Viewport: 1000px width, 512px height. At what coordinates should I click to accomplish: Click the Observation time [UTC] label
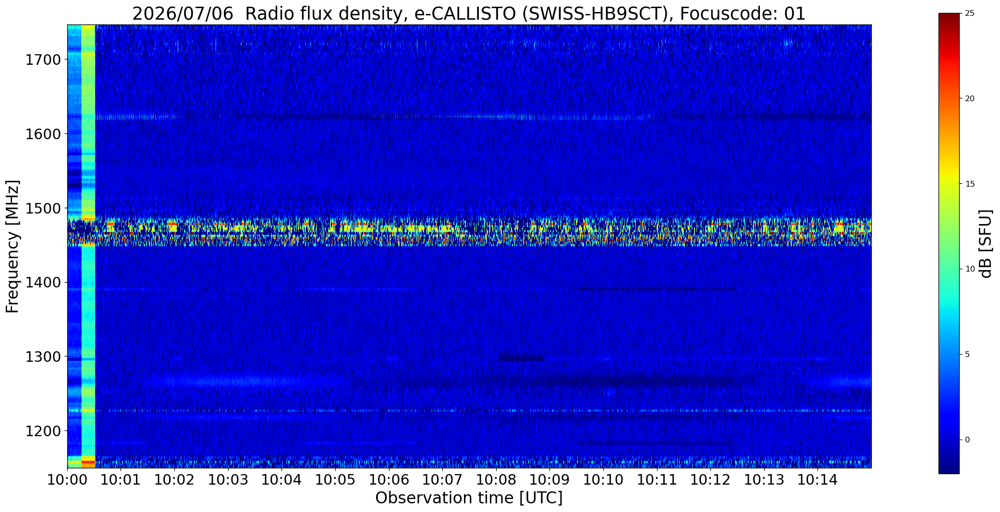(469, 498)
